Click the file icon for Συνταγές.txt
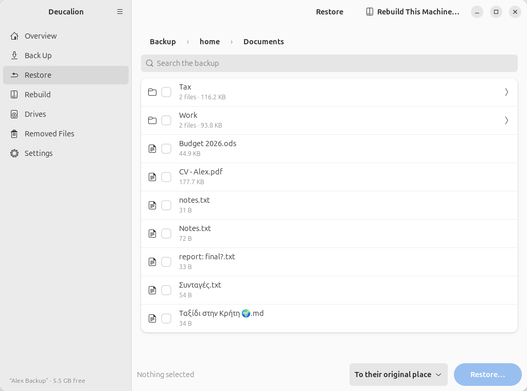Screen dimensions: 527x391 pos(152,290)
